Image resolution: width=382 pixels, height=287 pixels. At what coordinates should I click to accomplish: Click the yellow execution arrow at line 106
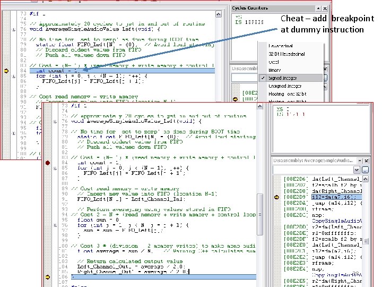click(48, 277)
